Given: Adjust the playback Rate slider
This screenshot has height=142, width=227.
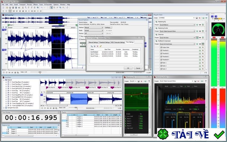Looking at the screenshot, I should tap(40, 72).
